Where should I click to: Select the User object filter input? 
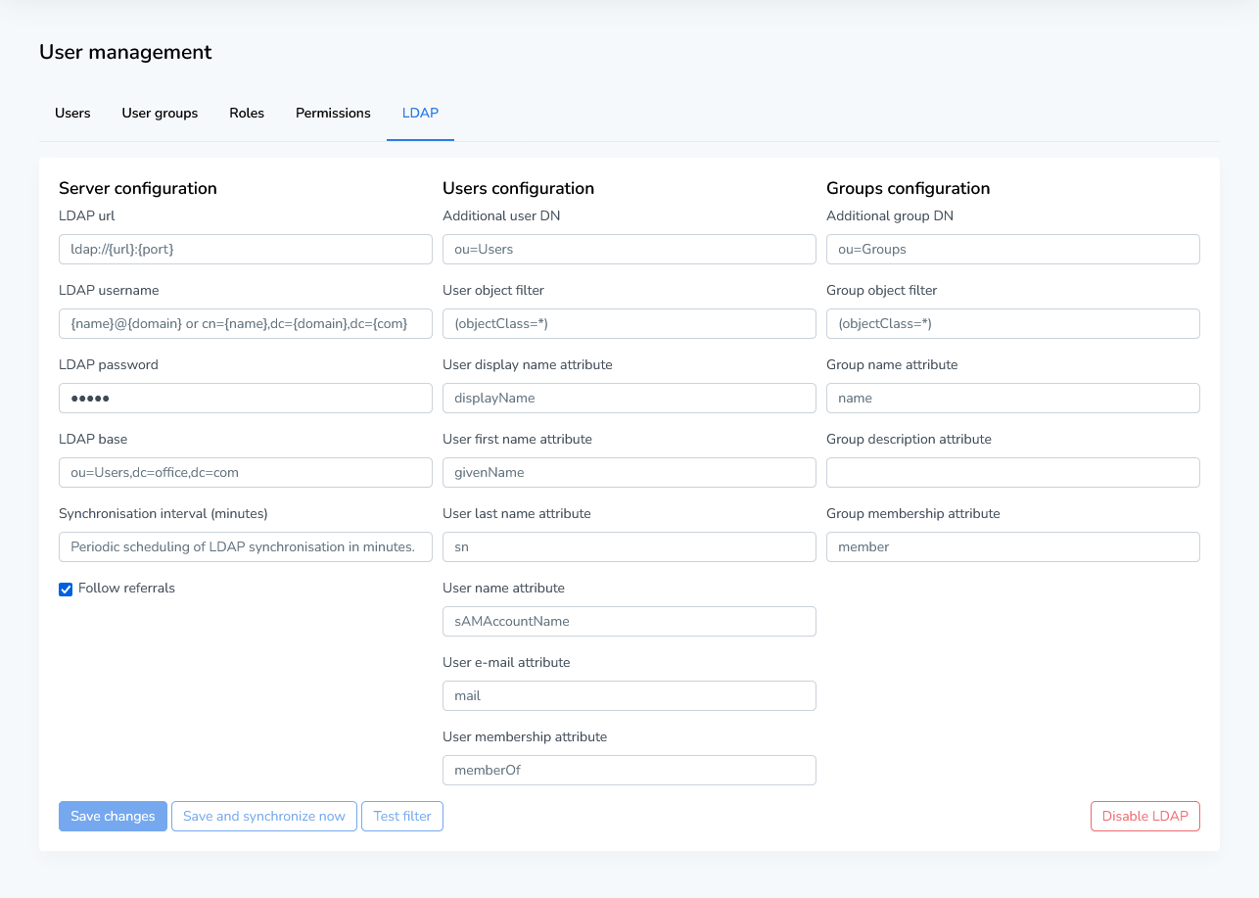click(x=629, y=323)
